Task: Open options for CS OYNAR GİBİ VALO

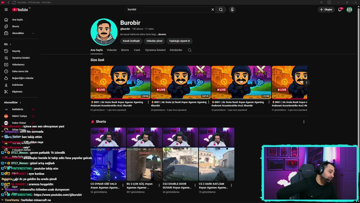Action: 123,186
